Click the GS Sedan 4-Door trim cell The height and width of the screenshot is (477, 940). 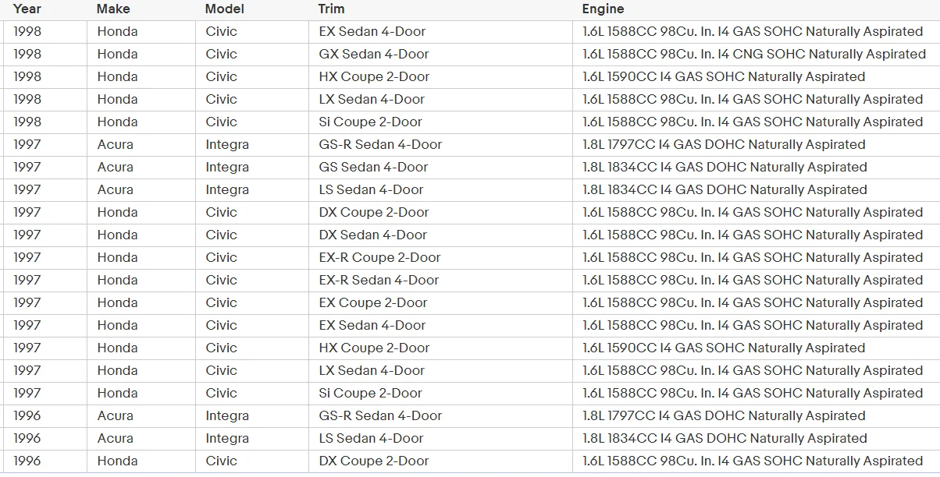coord(440,168)
